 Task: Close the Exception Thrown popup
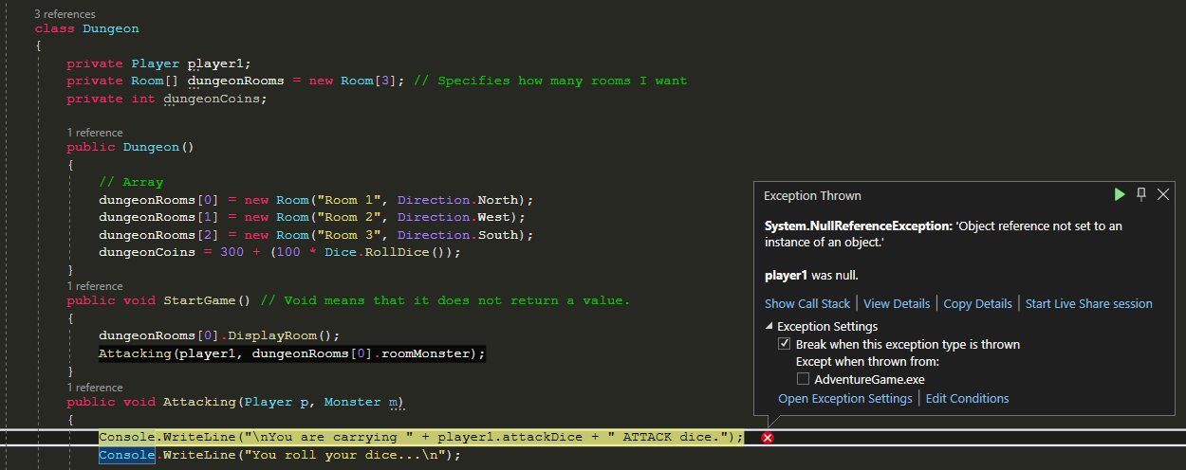click(1163, 194)
